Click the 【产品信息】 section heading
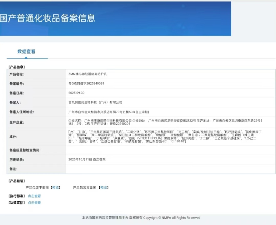Image resolution: width=276 pixels, height=225 pixels. point(17,67)
